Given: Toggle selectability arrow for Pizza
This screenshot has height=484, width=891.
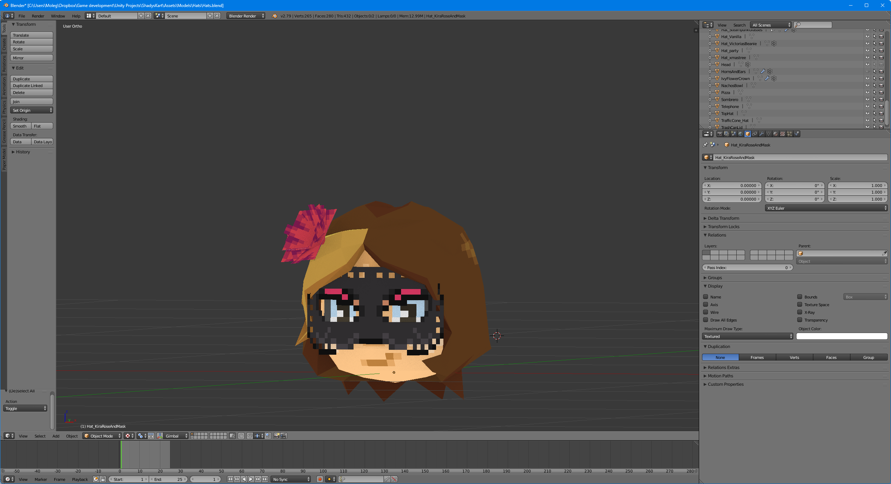Looking at the screenshot, I should pos(874,92).
